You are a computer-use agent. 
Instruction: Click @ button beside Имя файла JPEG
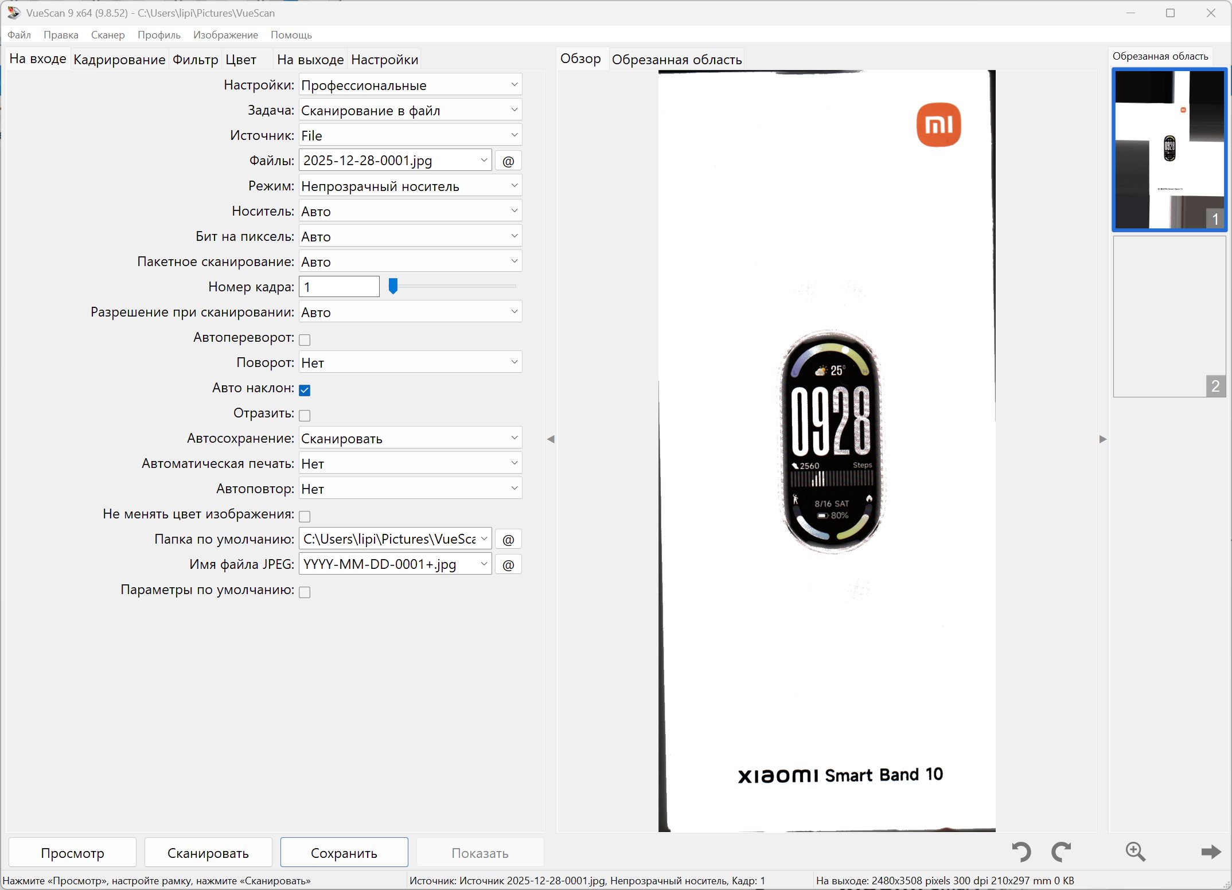508,565
